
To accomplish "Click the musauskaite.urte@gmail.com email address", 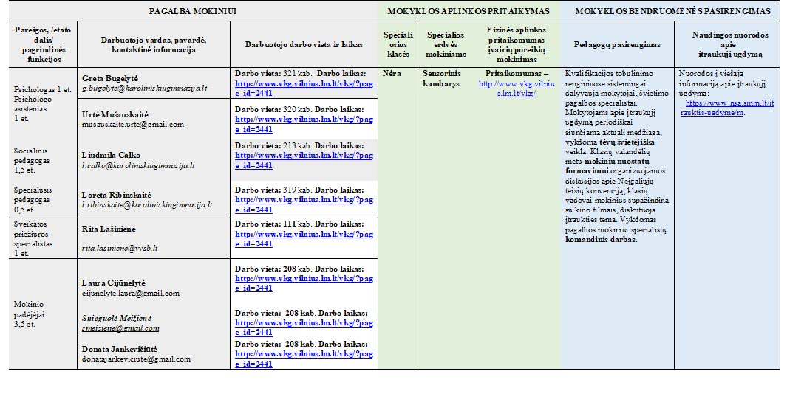I will coord(132,125).
